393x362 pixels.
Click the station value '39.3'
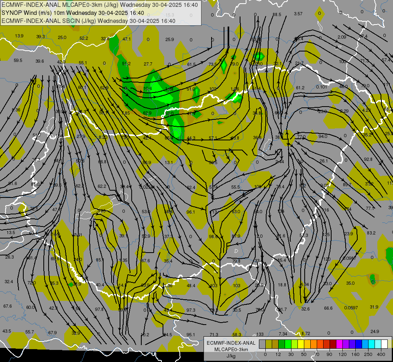pos(41,37)
